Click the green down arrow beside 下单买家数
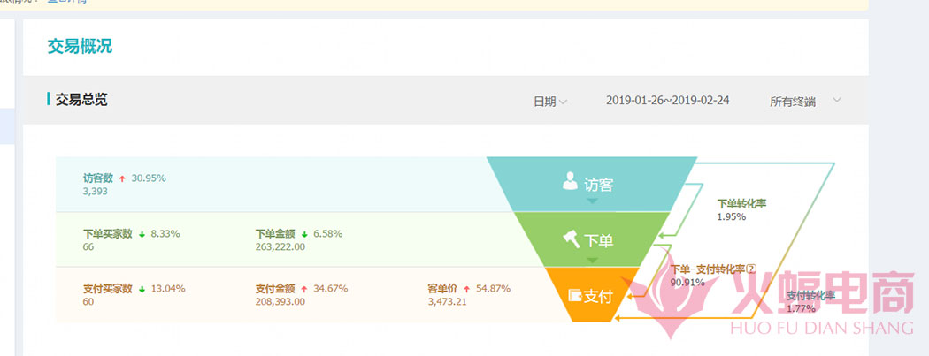 (x=142, y=234)
